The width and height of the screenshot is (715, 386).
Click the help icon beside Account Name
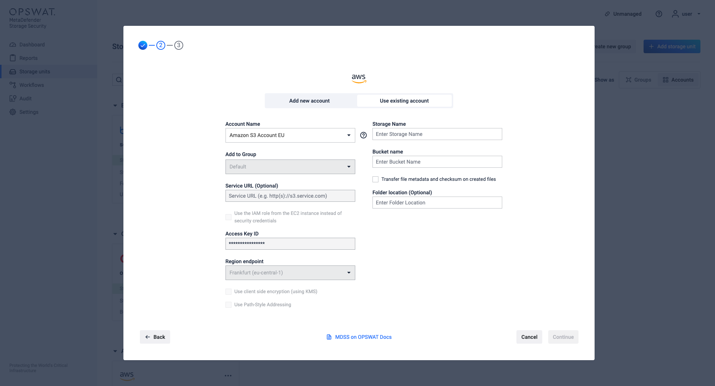point(363,135)
